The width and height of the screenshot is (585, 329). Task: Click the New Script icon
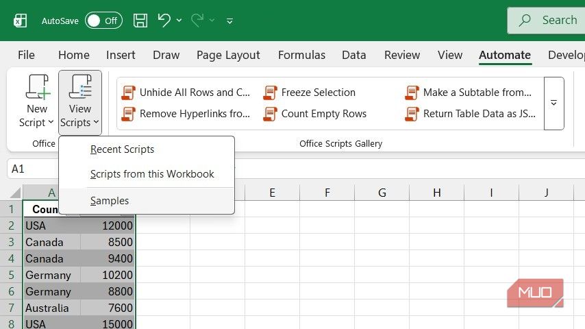point(37,87)
